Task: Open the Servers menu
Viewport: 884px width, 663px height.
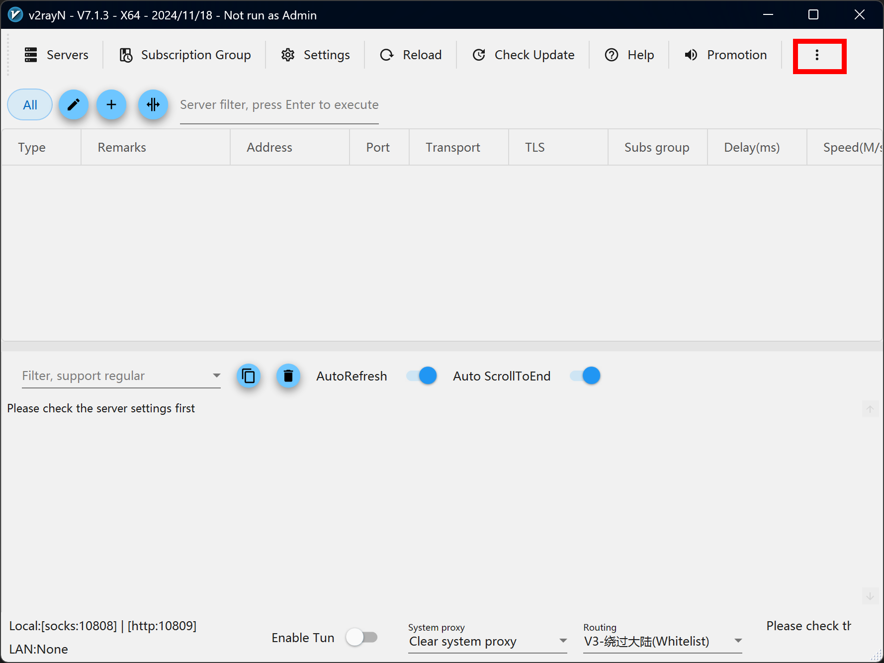Action: pos(57,55)
